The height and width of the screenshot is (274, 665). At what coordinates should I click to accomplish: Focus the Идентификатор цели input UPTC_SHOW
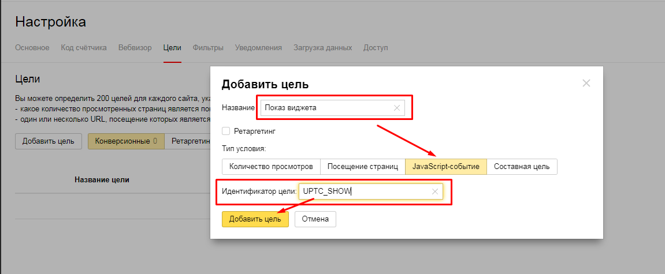371,192
